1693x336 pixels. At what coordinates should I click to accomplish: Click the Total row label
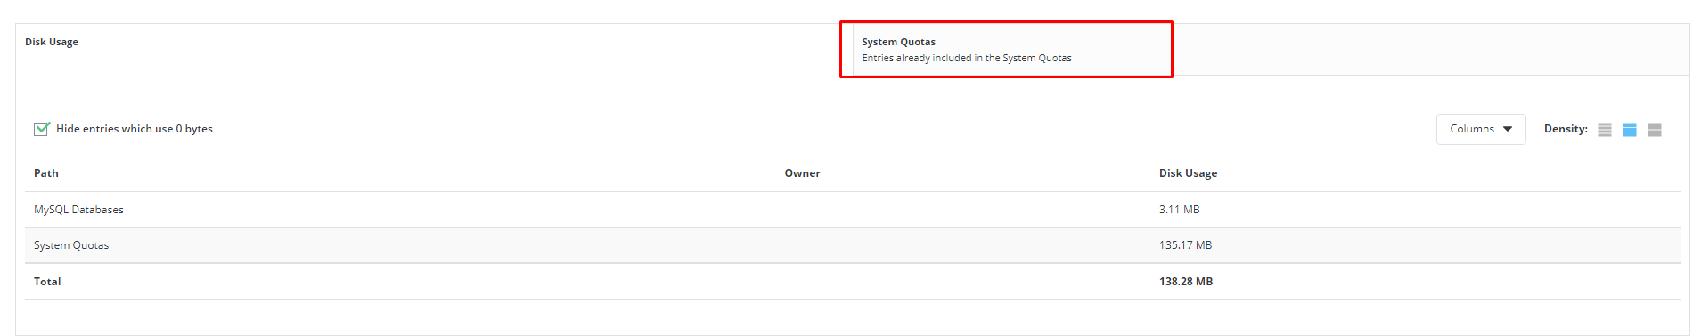47,282
